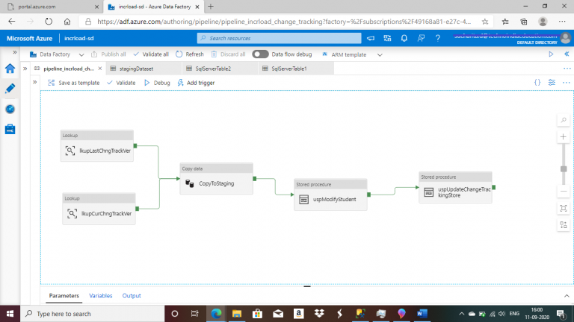Screen dimensions: 574x322
Task: Open the Azure help question mark
Action: (437, 38)
